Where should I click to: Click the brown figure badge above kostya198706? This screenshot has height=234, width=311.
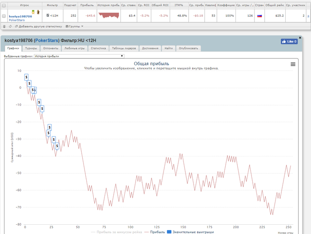point(38,12)
